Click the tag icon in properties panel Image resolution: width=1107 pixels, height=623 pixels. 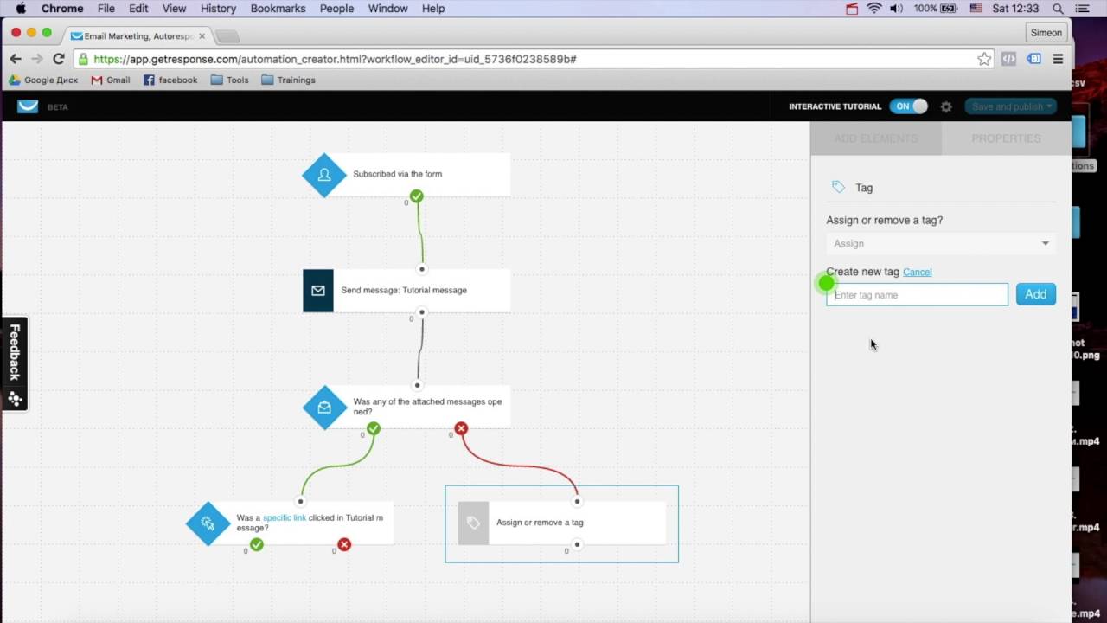[x=838, y=187]
